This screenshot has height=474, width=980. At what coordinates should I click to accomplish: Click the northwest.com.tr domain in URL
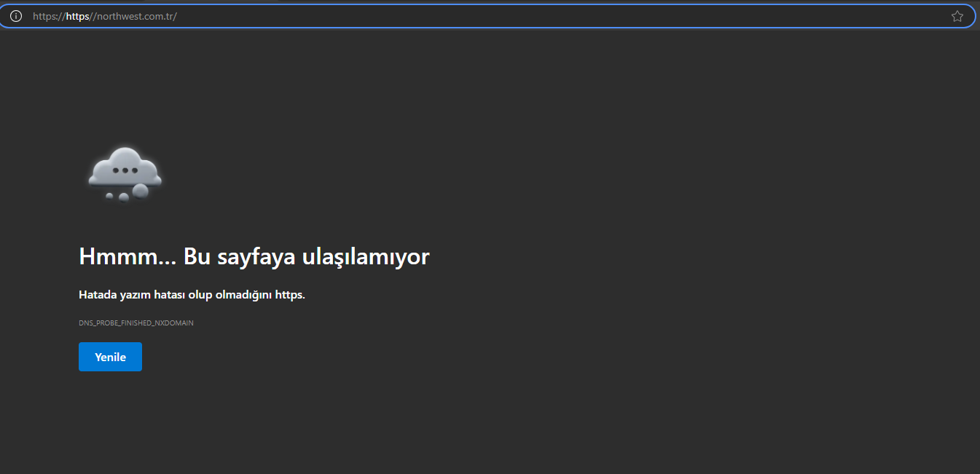point(134,16)
